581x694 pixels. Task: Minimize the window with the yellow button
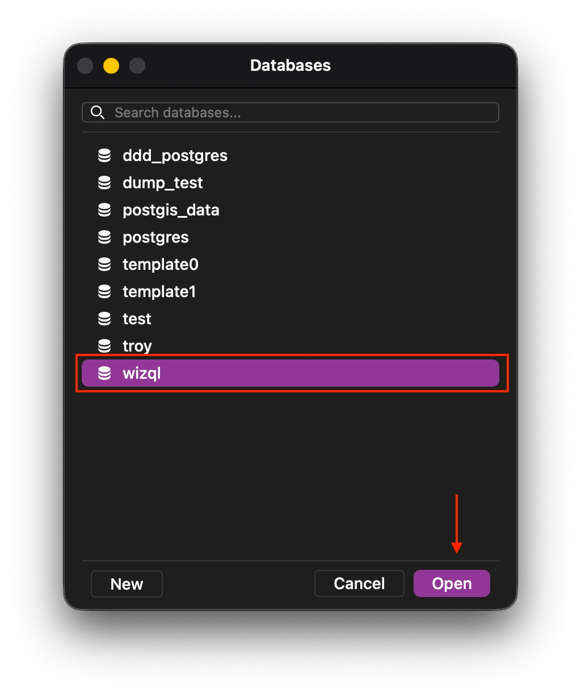111,66
